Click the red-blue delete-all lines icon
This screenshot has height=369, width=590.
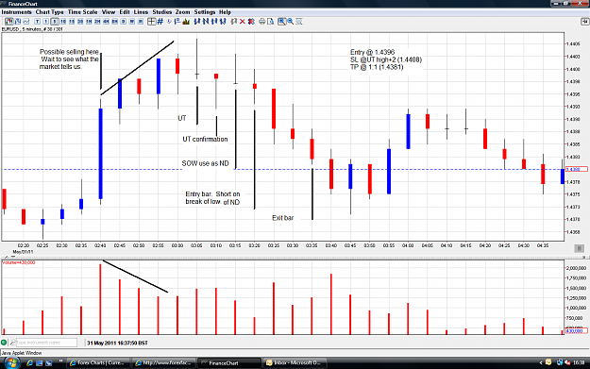[x=251, y=22]
